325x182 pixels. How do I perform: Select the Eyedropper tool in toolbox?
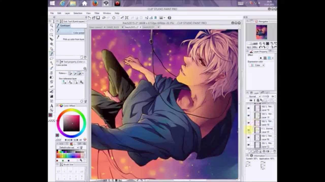[52, 54]
